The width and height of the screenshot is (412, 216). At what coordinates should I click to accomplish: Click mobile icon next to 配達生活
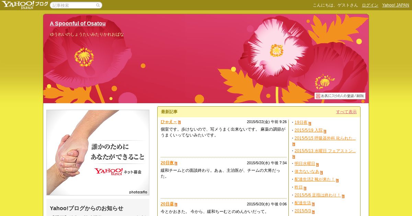[313, 204]
